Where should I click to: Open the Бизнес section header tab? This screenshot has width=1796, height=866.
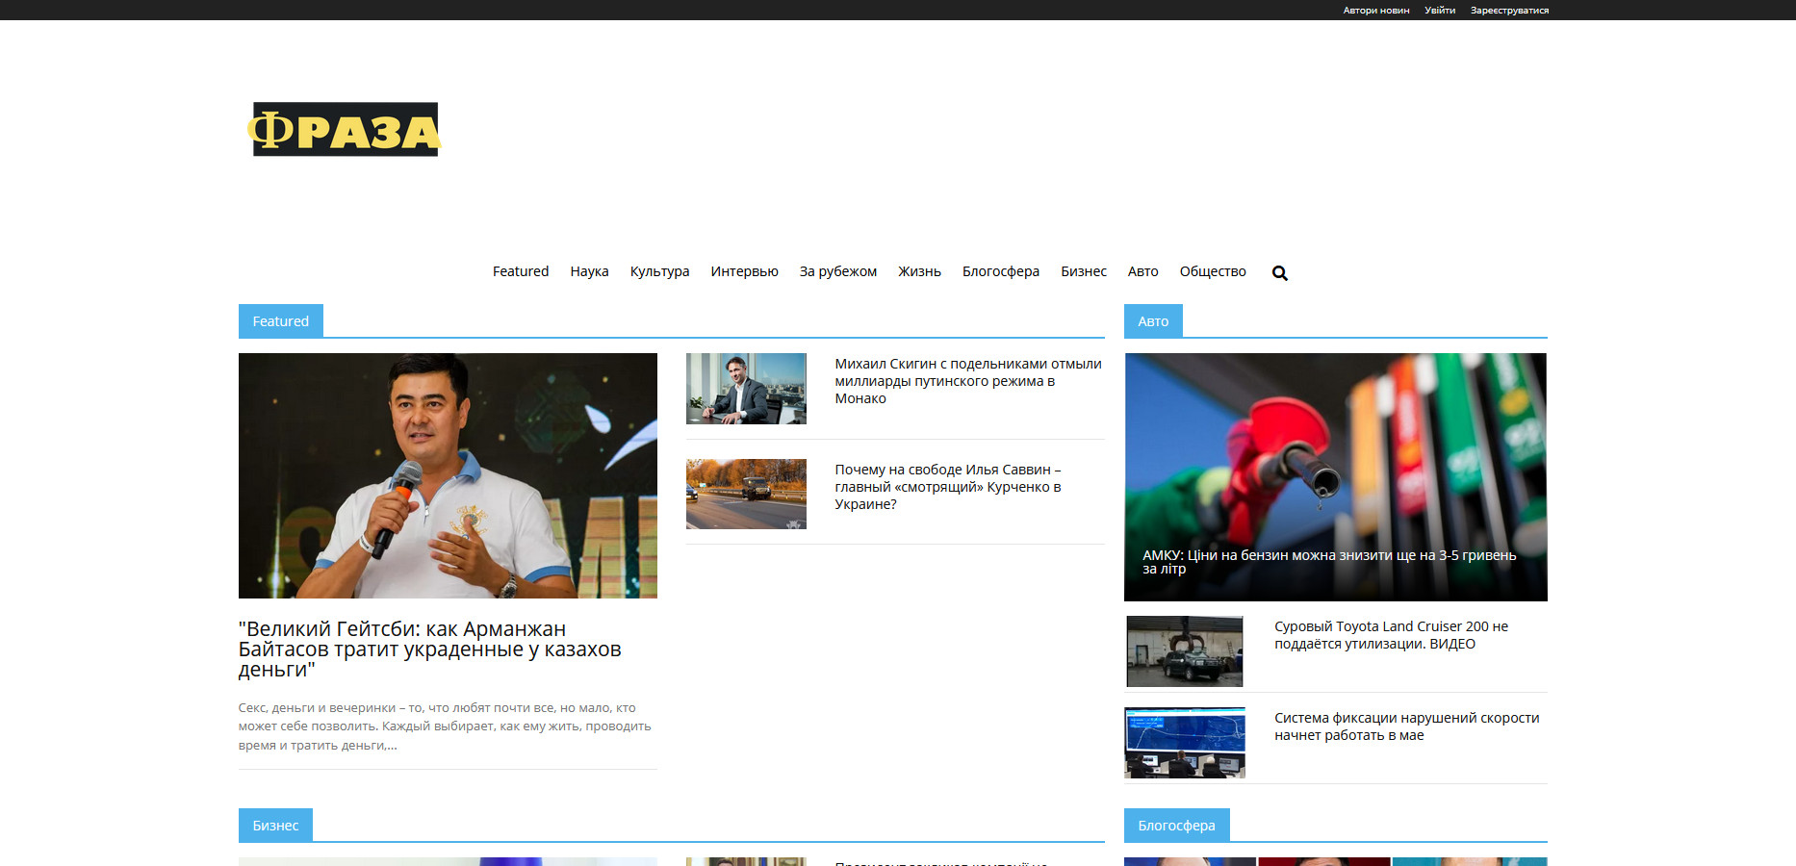[x=275, y=826]
